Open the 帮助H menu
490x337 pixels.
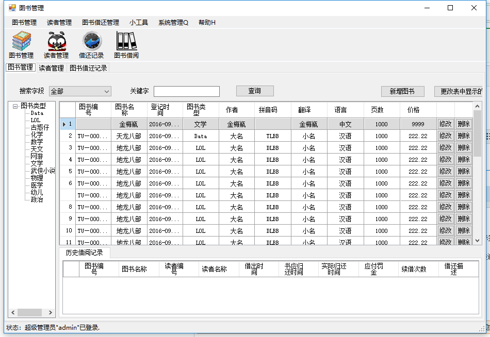207,23
